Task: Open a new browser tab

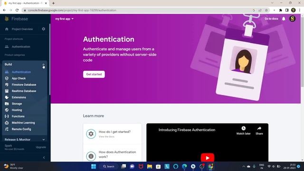Action: point(53,3)
